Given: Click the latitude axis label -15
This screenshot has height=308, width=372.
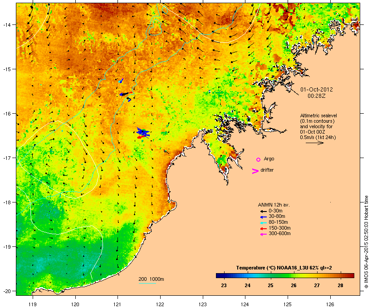Looking at the screenshot, I should [x=6, y=69].
